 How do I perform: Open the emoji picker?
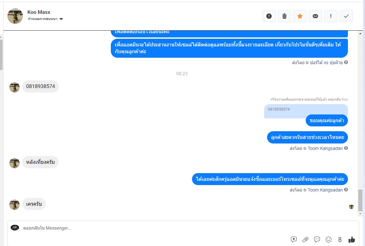[x=329, y=239]
